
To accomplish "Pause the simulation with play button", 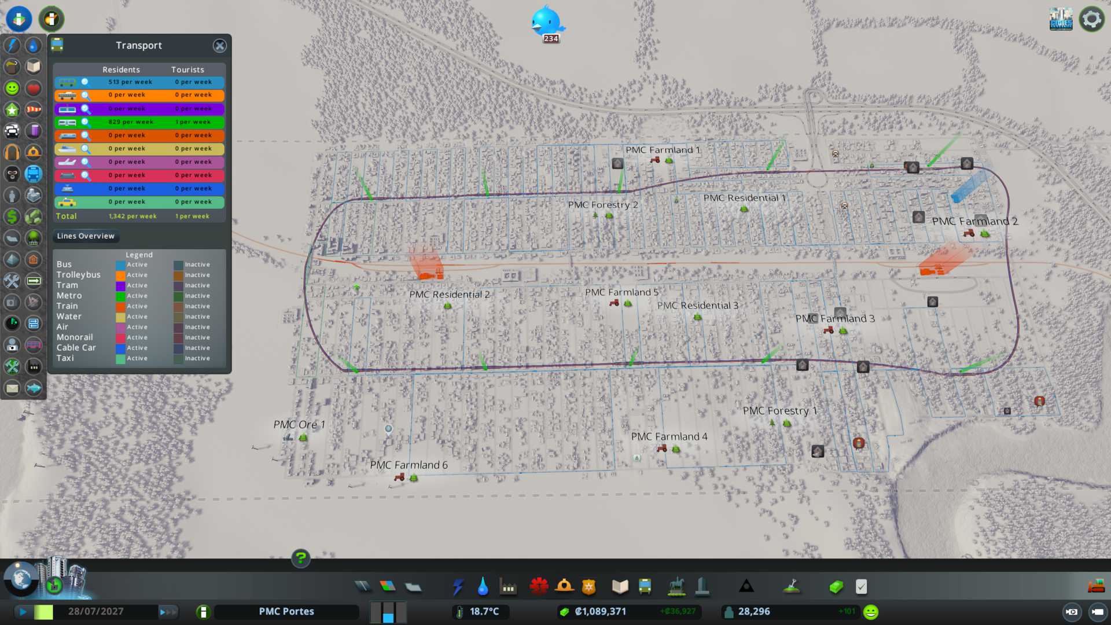I will pyautogui.click(x=23, y=612).
